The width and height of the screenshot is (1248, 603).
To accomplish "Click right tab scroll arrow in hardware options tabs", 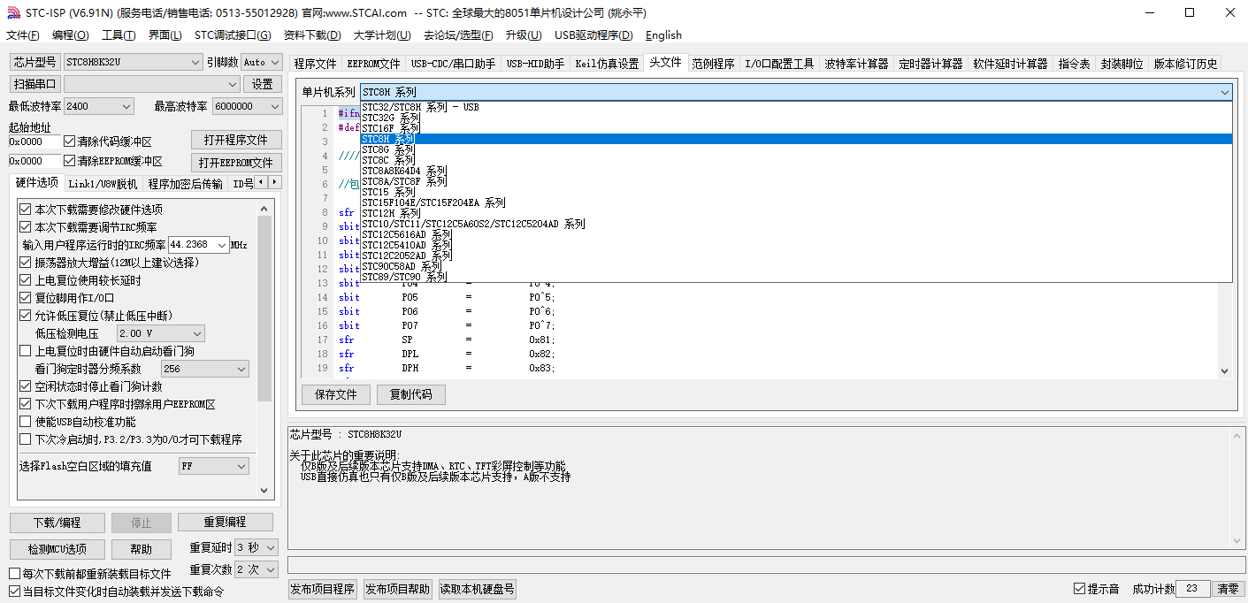I will pyautogui.click(x=275, y=182).
